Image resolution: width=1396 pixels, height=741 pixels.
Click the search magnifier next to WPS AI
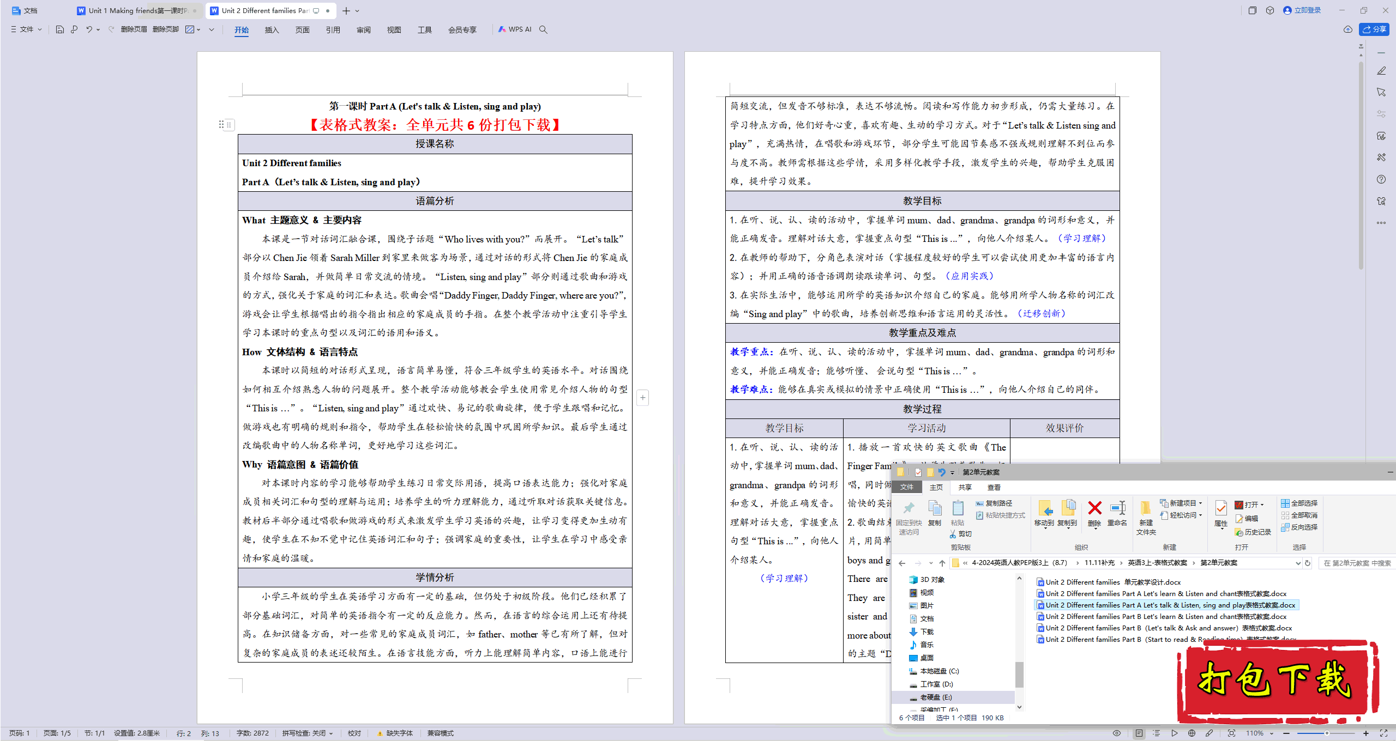(x=543, y=29)
